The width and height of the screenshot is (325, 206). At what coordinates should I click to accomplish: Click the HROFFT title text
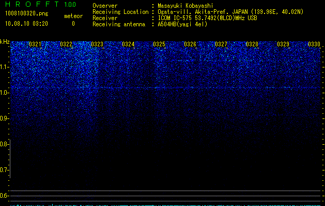[32, 4]
